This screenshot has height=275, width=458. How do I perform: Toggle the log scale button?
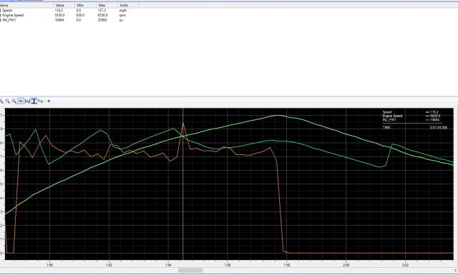point(41,101)
